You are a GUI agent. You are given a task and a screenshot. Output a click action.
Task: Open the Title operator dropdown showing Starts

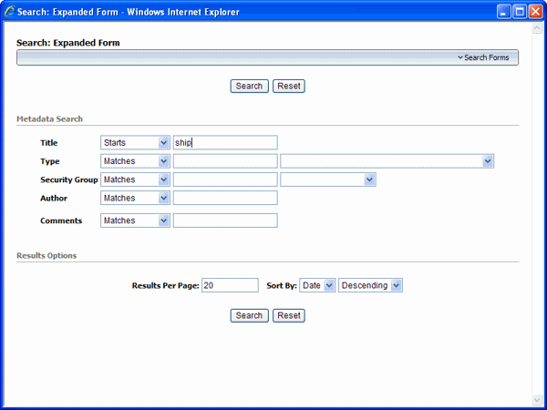coord(135,143)
